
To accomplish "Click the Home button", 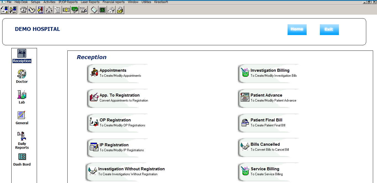I will (x=297, y=29).
